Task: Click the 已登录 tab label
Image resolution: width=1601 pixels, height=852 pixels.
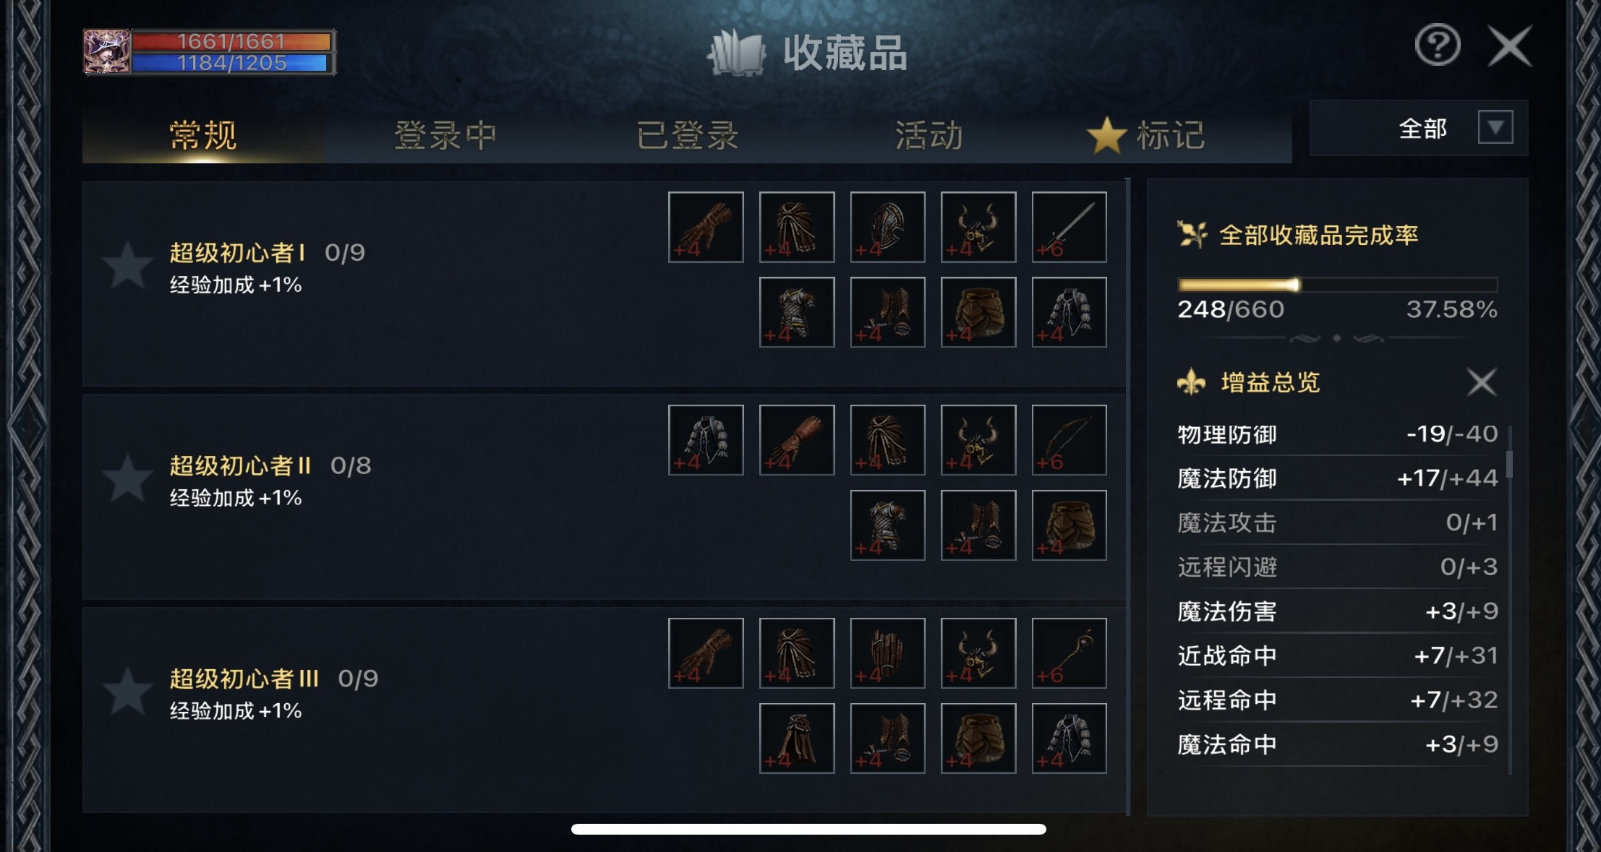Action: tap(687, 134)
